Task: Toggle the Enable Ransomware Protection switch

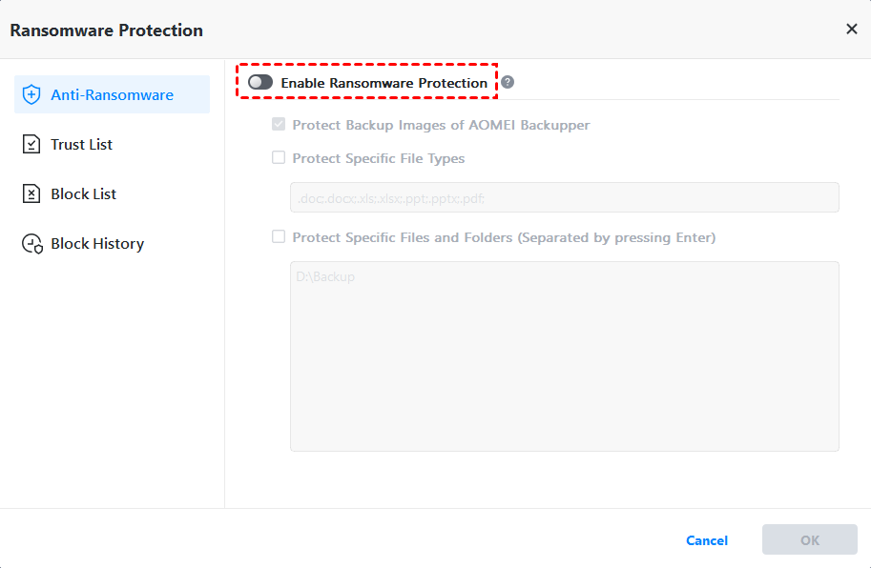Action: (x=260, y=83)
